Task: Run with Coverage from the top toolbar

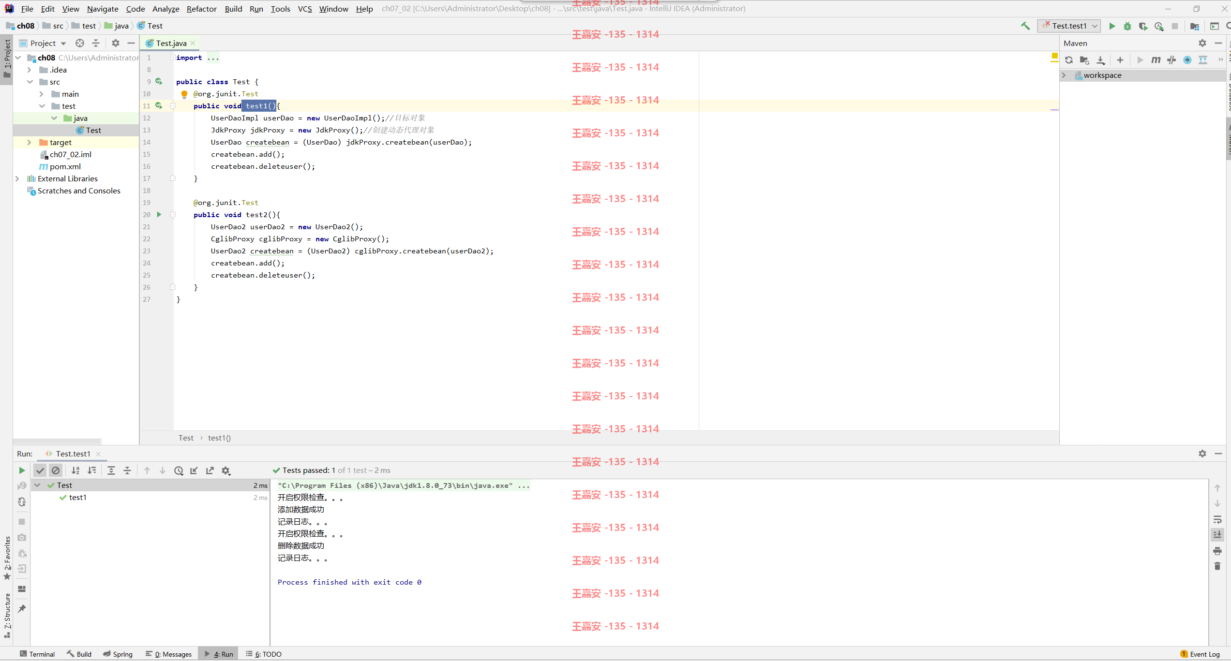Action: point(1143,26)
